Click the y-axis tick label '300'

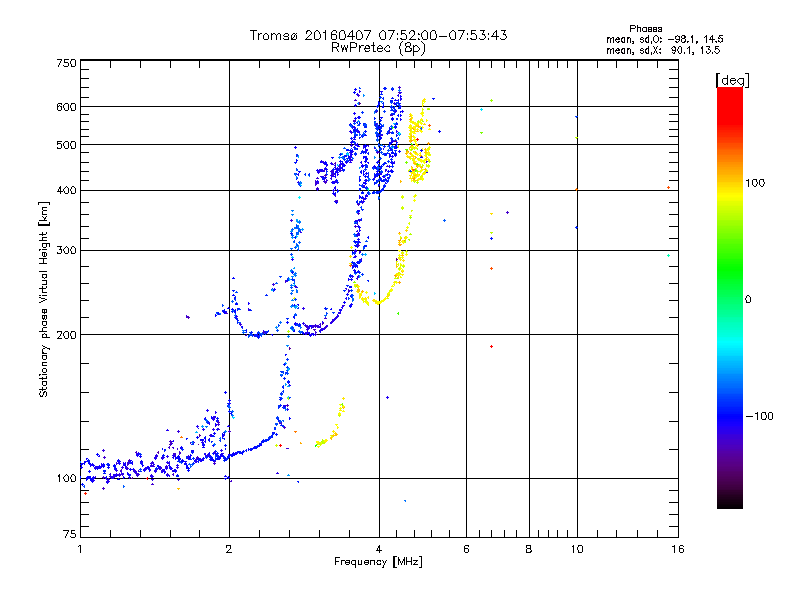67,251
